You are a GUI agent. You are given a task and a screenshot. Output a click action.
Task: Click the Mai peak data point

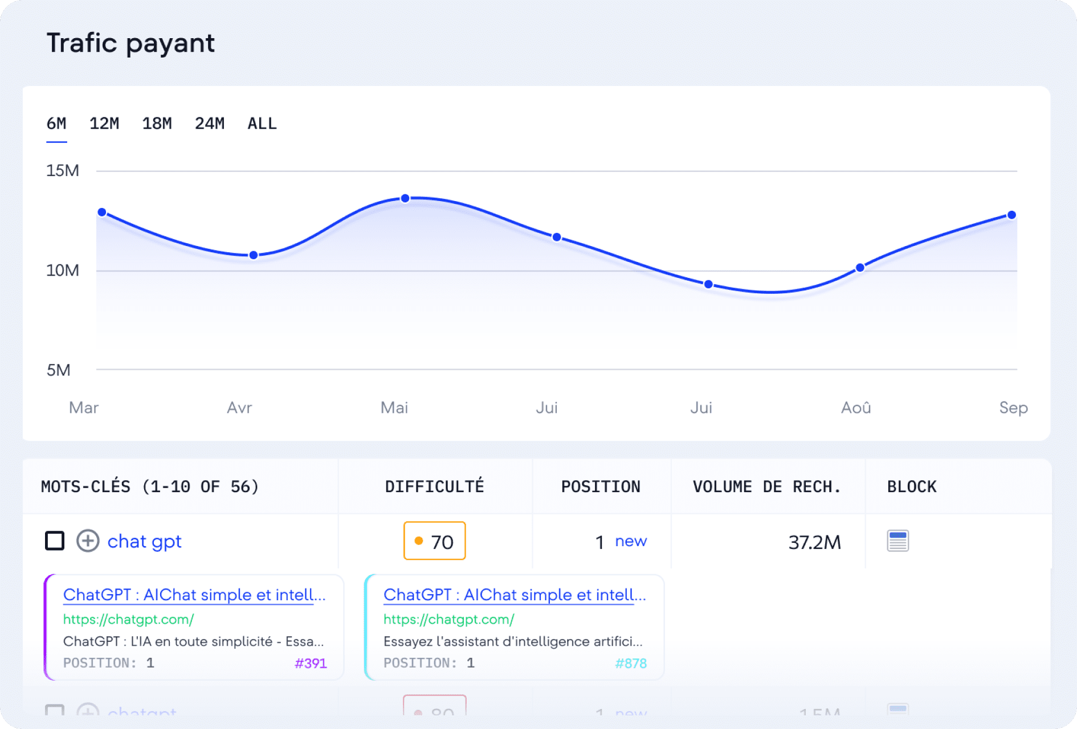pyautogui.click(x=405, y=198)
